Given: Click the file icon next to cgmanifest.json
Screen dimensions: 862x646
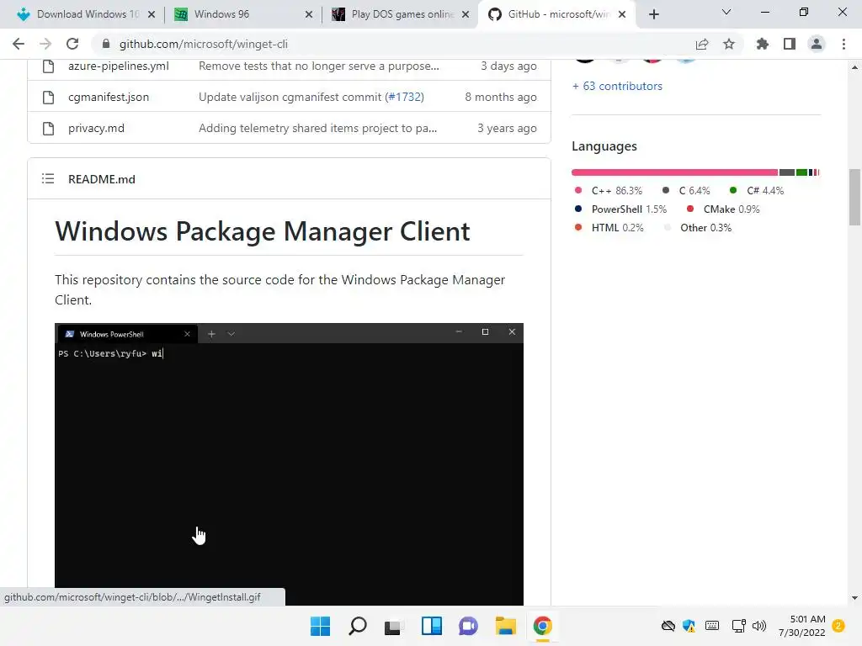Looking at the screenshot, I should click(48, 98).
